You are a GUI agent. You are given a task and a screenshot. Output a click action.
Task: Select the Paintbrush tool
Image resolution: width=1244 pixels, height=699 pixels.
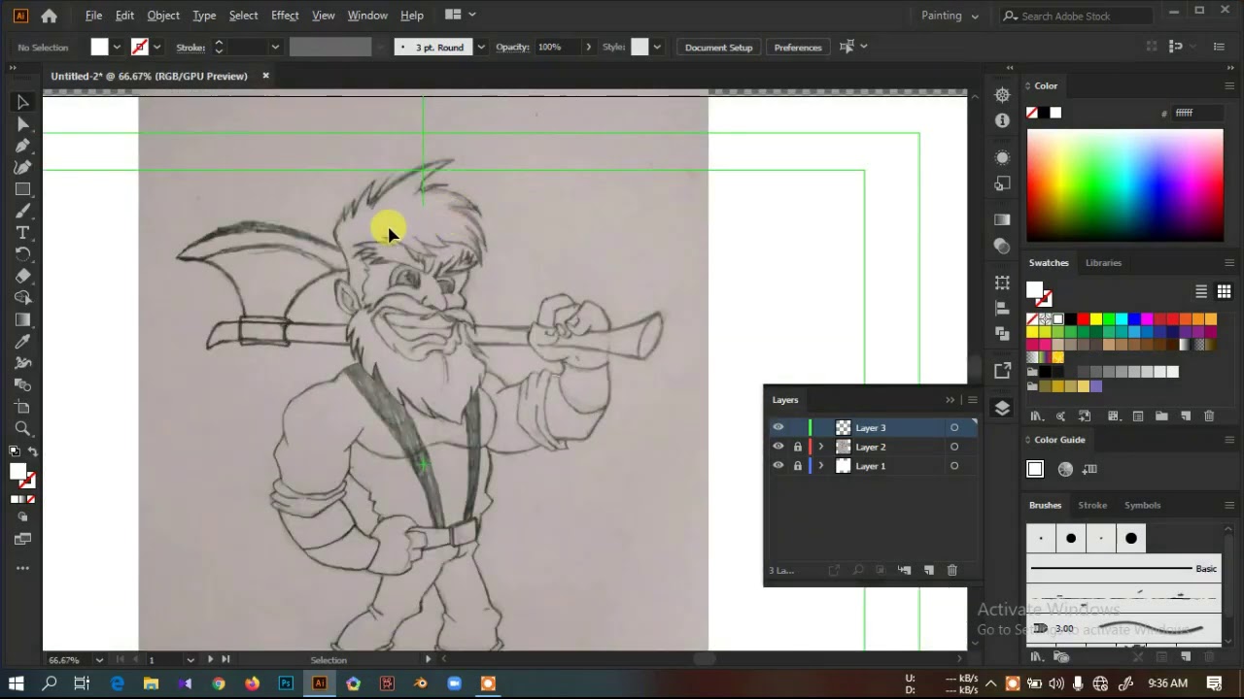click(22, 211)
